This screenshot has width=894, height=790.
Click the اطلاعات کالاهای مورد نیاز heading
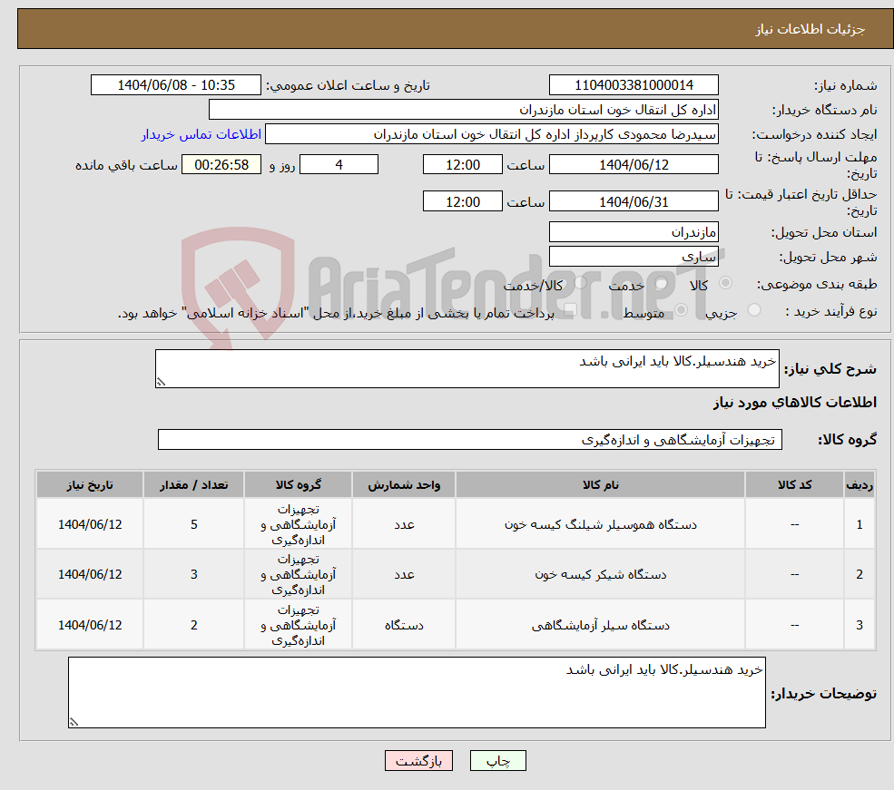[x=795, y=402]
